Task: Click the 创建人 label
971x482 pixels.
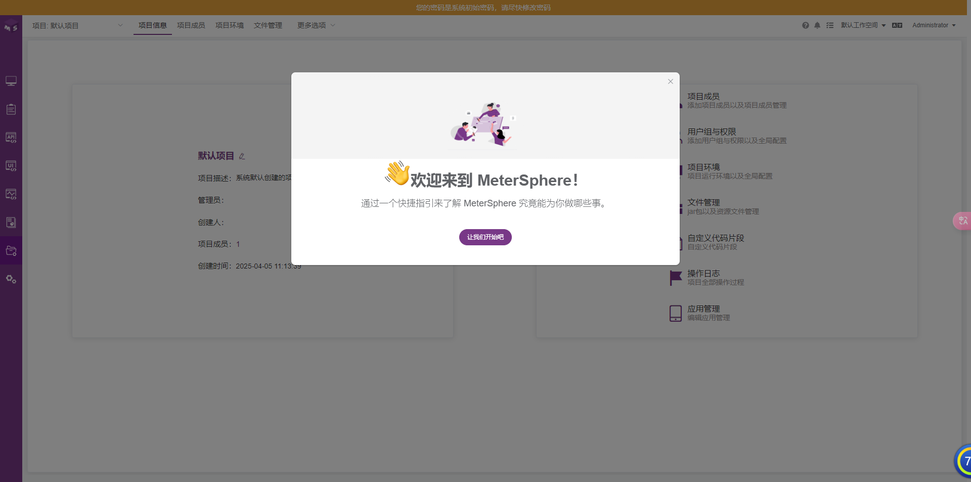Action: click(x=211, y=223)
